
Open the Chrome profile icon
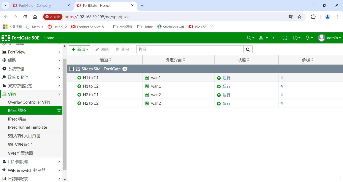[327, 17]
